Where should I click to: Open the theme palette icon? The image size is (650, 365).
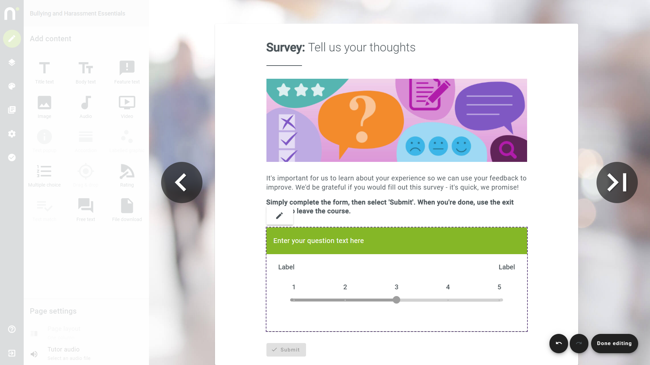tap(12, 86)
